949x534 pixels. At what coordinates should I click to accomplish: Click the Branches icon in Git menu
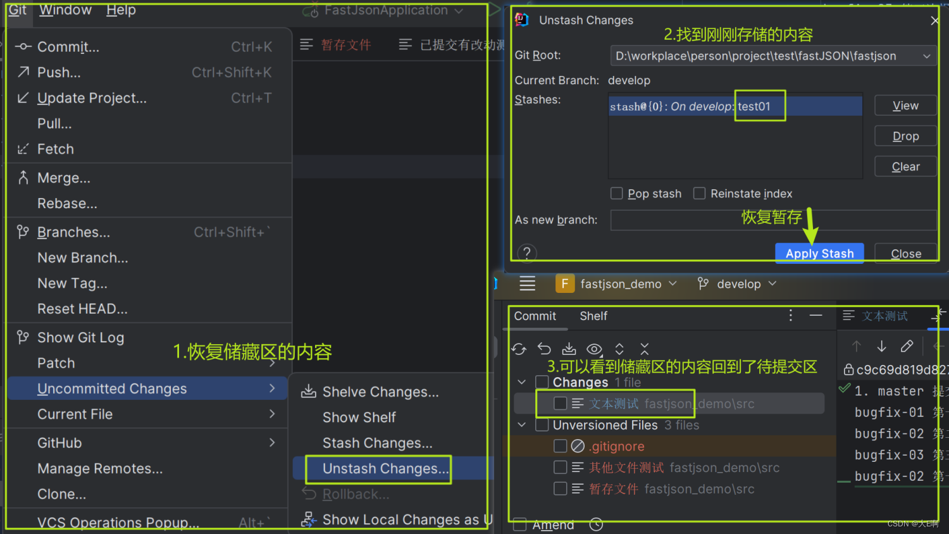pyautogui.click(x=23, y=232)
